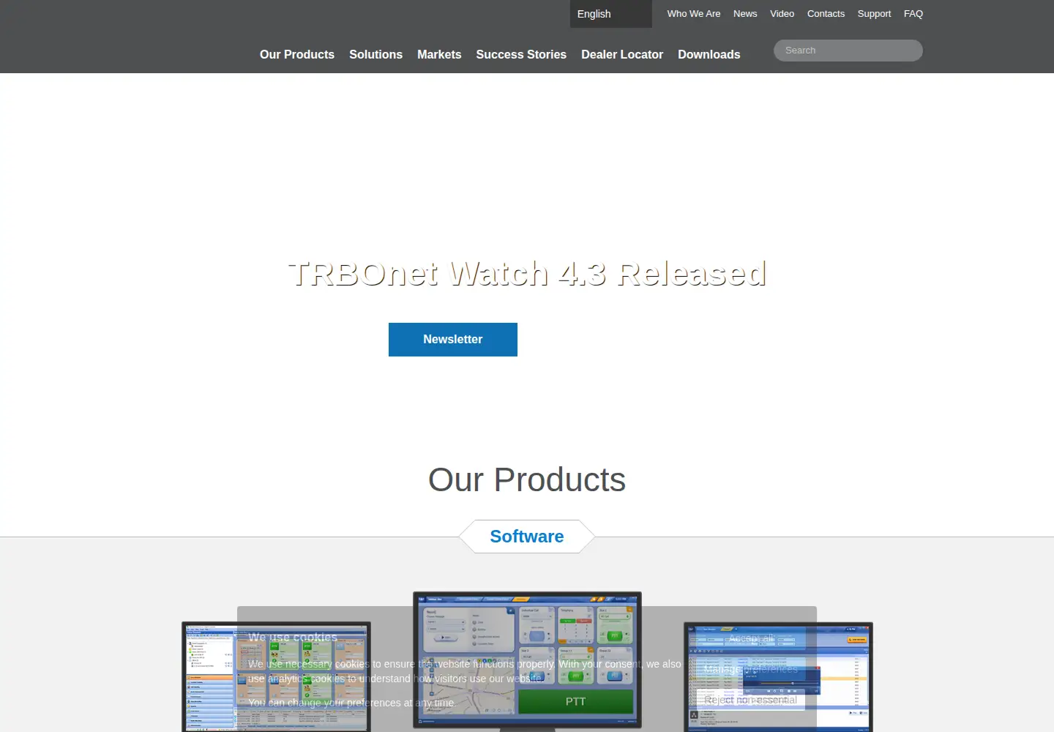Reject non-essential cookies
The width and height of the screenshot is (1054, 732).
click(x=751, y=700)
